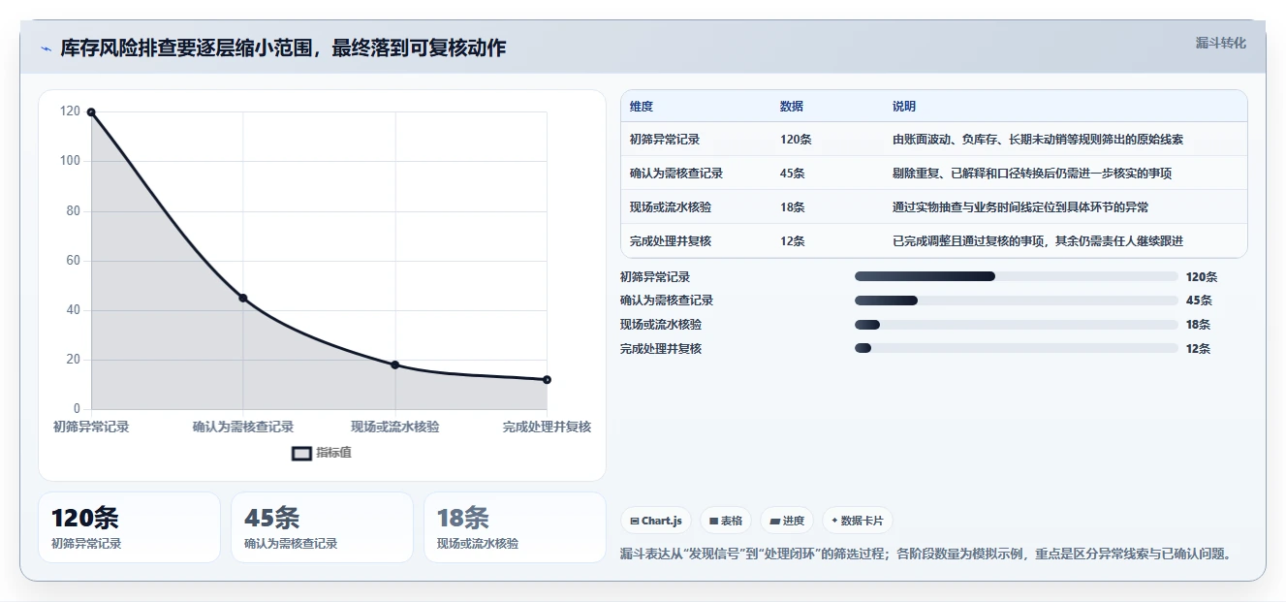Click 完成处理并复核 in the table's dimension column

pyautogui.click(x=671, y=241)
